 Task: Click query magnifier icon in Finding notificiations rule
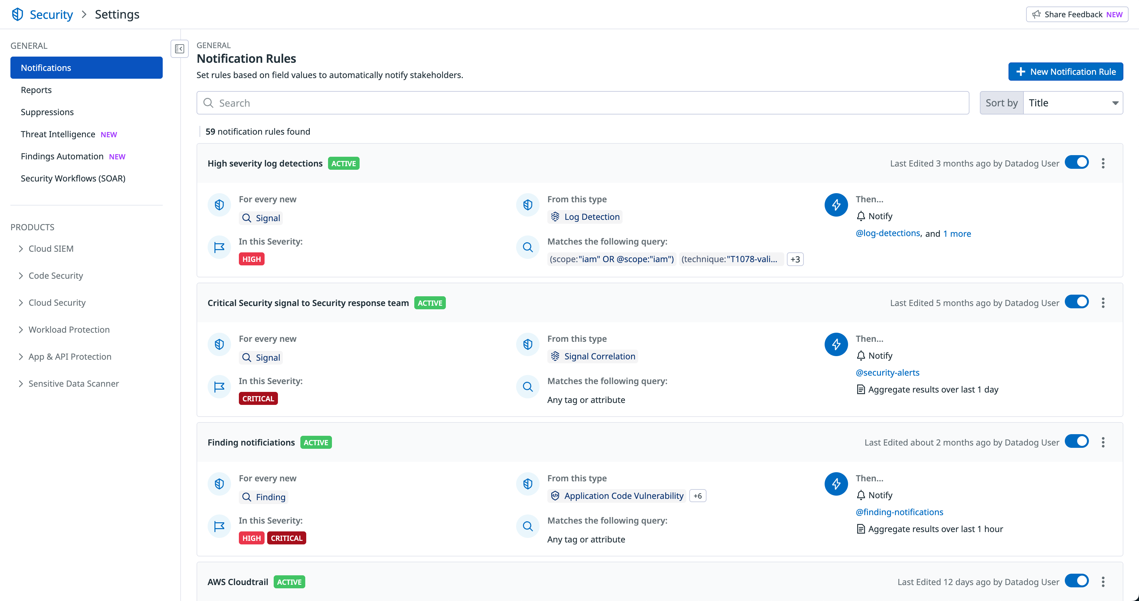pyautogui.click(x=528, y=526)
